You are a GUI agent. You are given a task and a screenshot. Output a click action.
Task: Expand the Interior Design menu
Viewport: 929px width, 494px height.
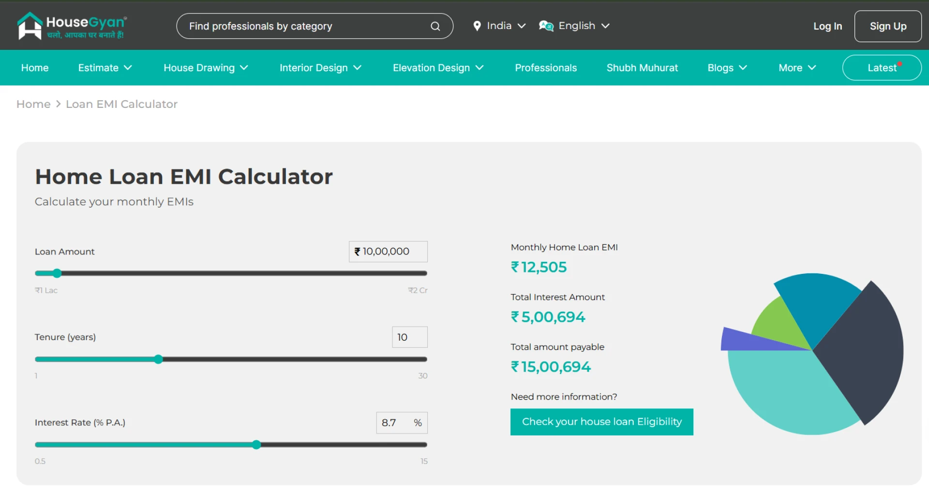click(320, 68)
